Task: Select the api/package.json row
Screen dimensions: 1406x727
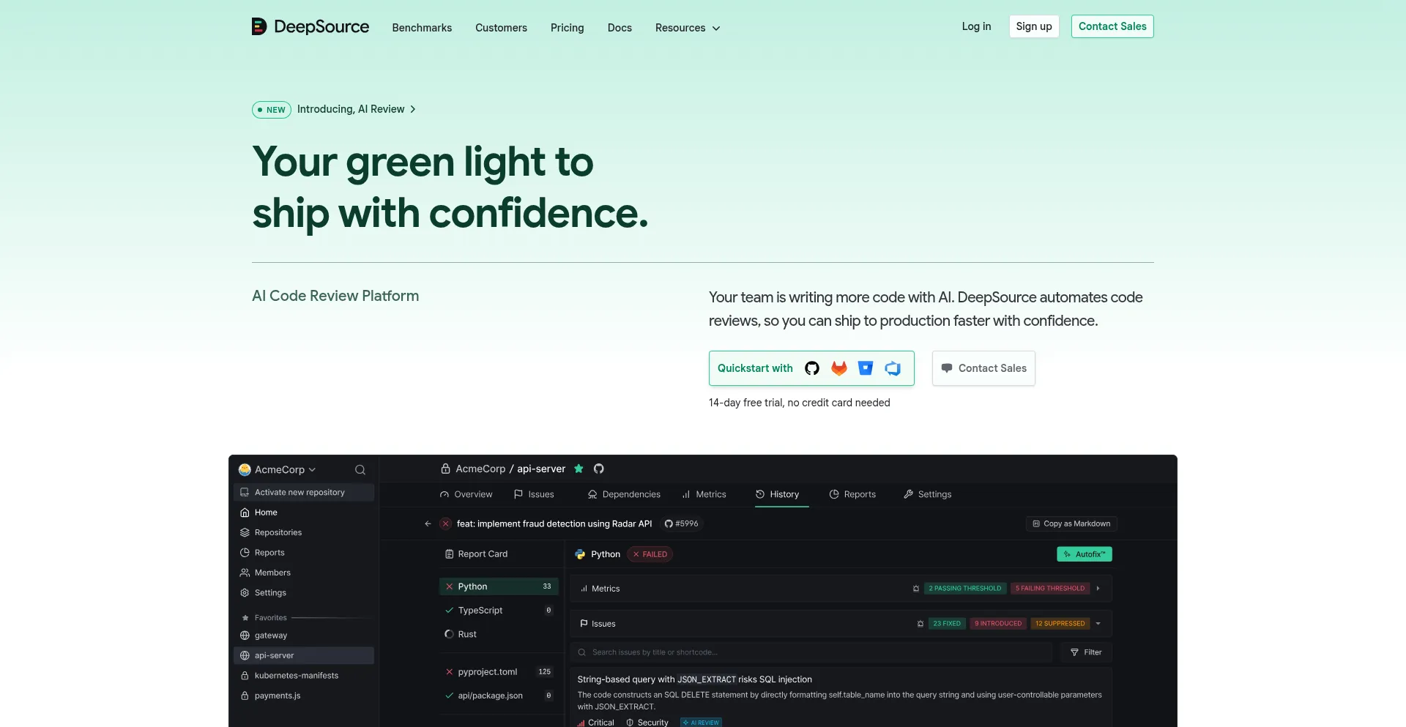Action: 499,696
